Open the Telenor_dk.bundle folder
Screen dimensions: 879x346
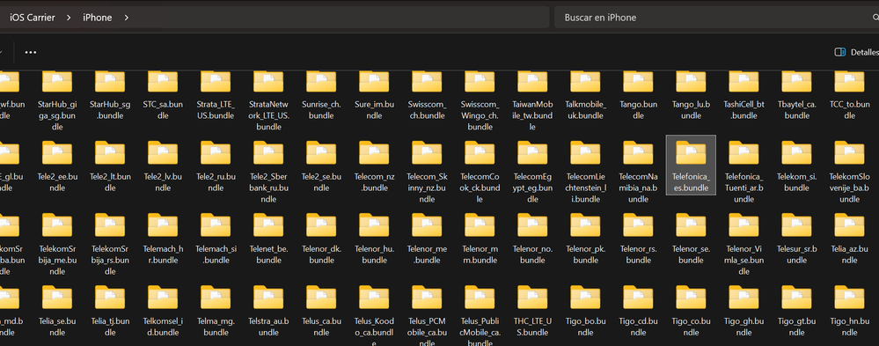pos(321,238)
